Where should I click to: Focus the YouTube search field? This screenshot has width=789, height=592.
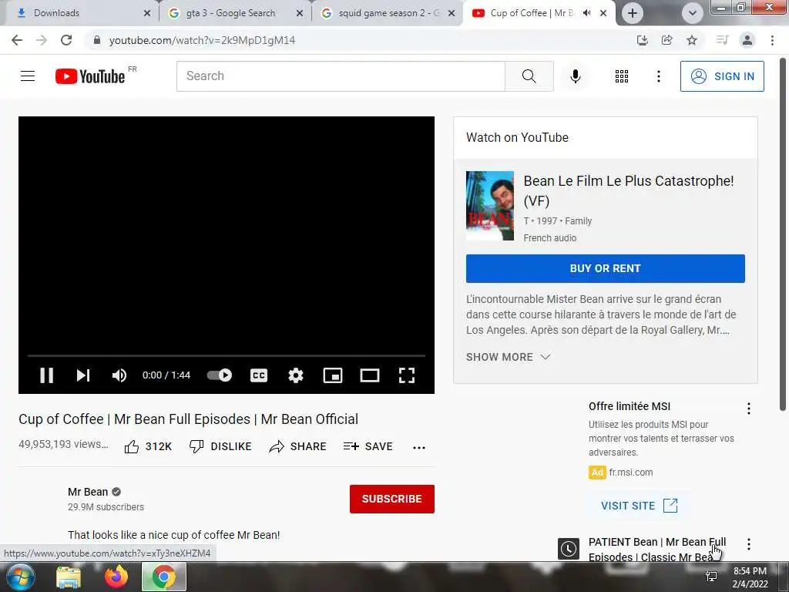(341, 76)
